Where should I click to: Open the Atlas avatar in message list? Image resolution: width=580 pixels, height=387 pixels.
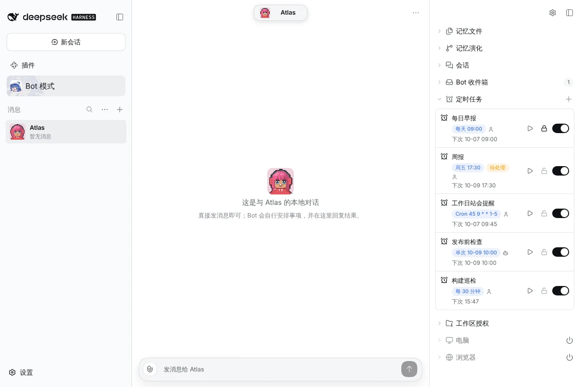point(17,132)
